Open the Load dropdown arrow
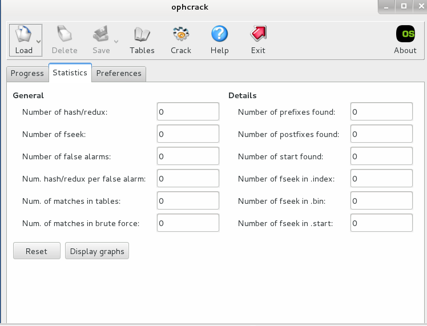427x326 pixels. tap(38, 42)
